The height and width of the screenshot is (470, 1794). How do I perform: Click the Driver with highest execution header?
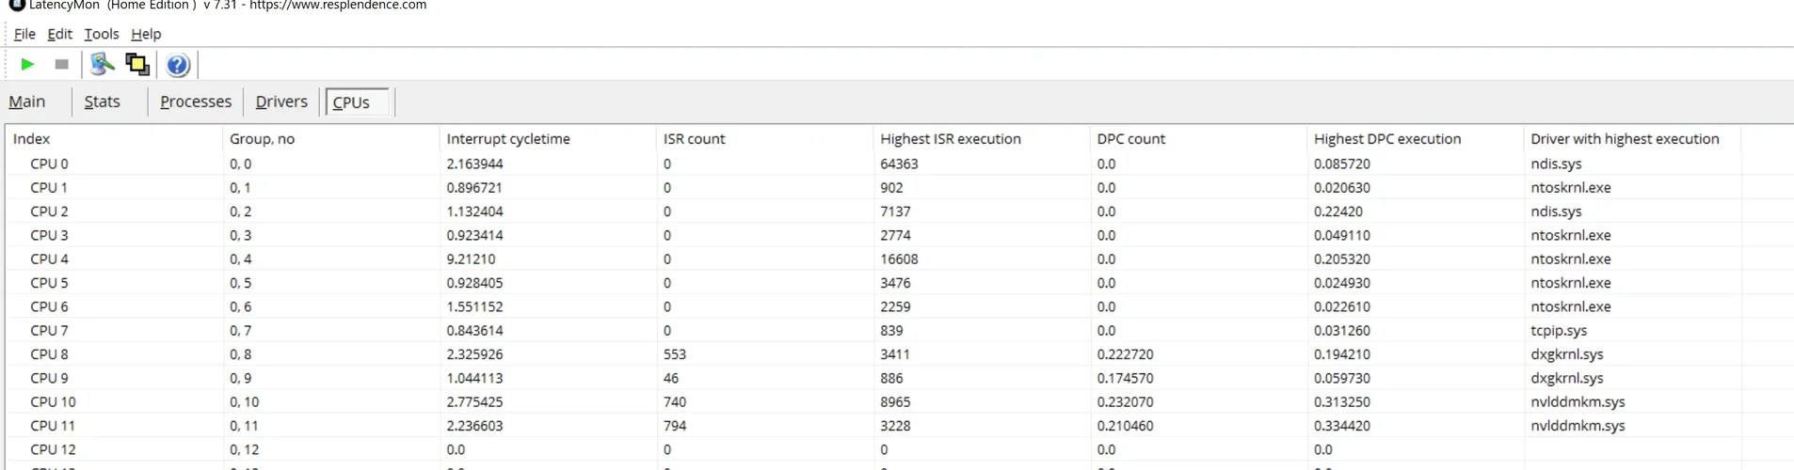pos(1625,139)
